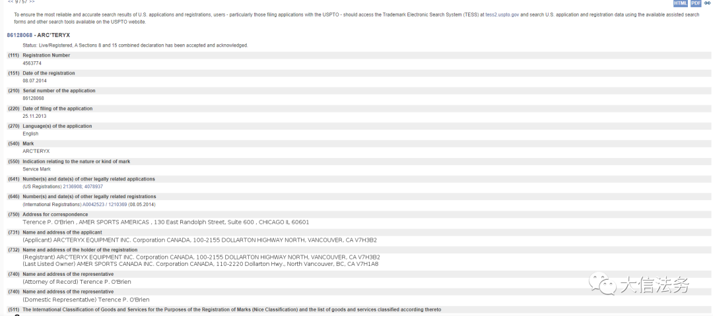Viewport: 713px width, 316px height.
Task: Click other legally related applications label
Action: [88, 179]
